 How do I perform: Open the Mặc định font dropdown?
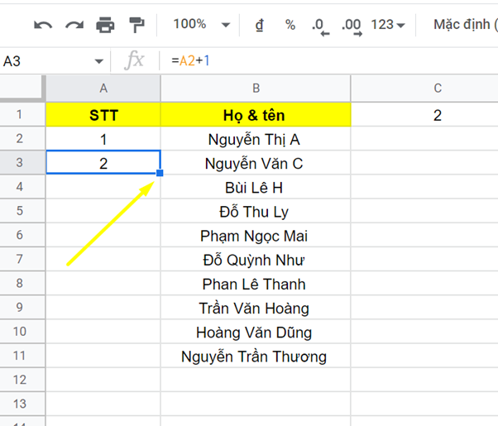click(465, 25)
